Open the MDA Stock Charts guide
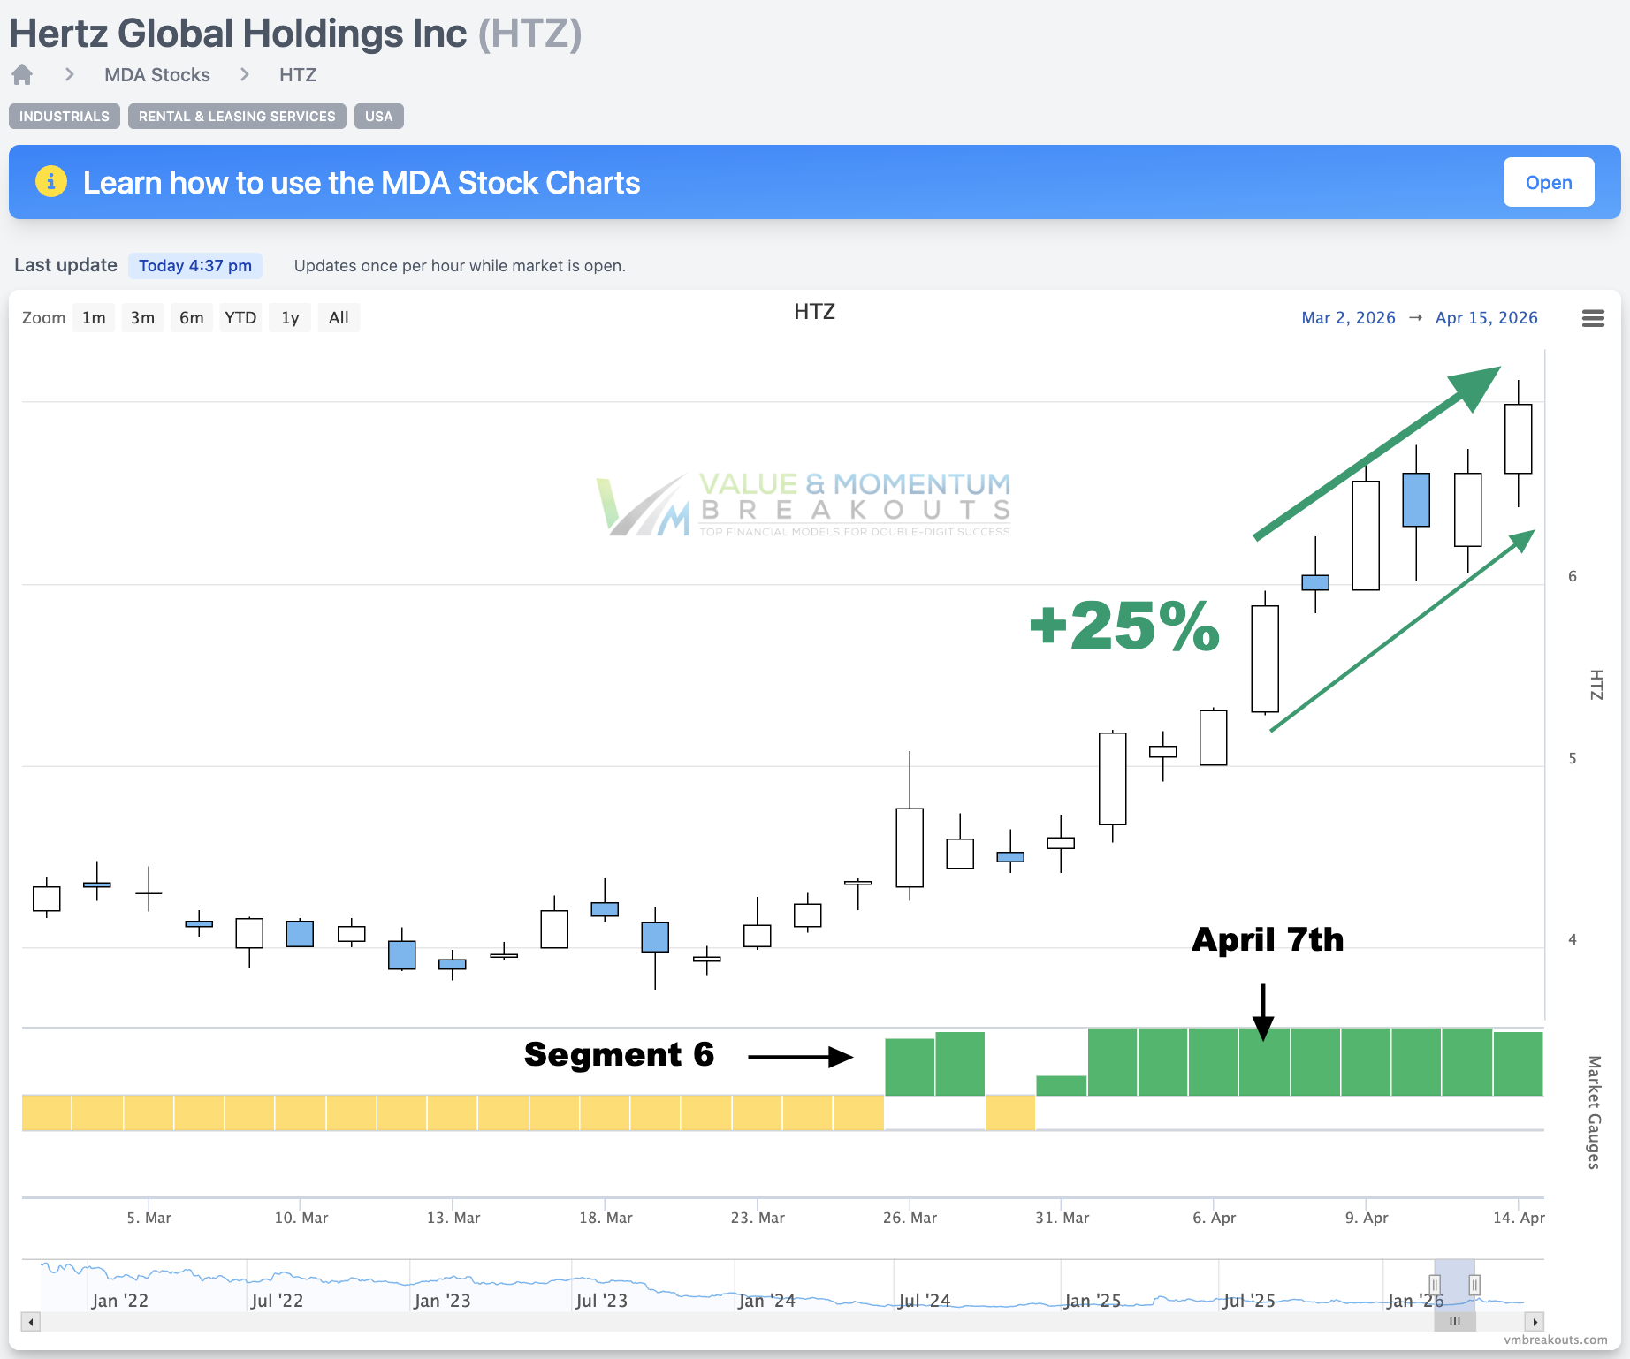The width and height of the screenshot is (1630, 1359). click(1549, 182)
